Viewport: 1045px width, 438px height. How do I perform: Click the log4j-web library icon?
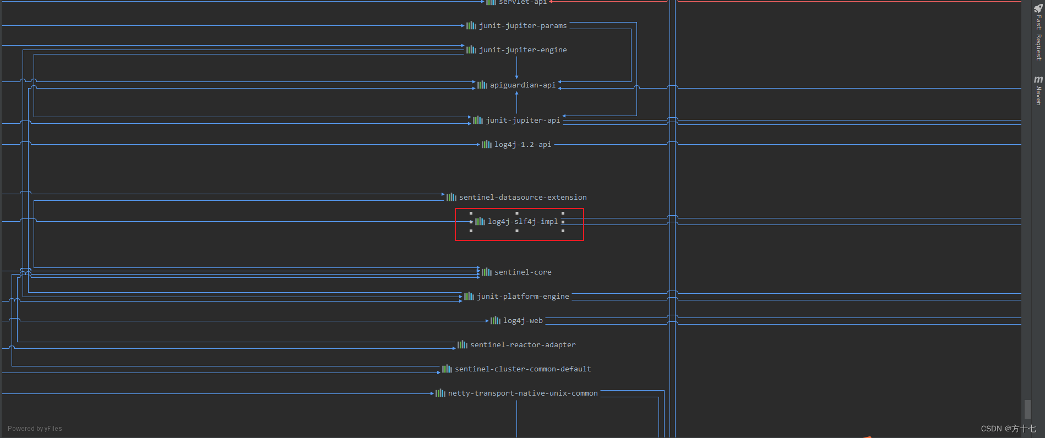tap(496, 320)
